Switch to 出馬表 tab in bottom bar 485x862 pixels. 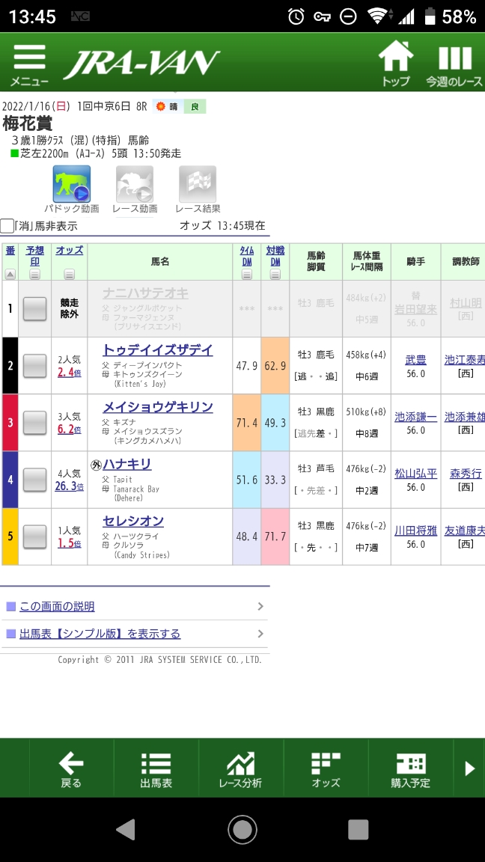pos(156,769)
